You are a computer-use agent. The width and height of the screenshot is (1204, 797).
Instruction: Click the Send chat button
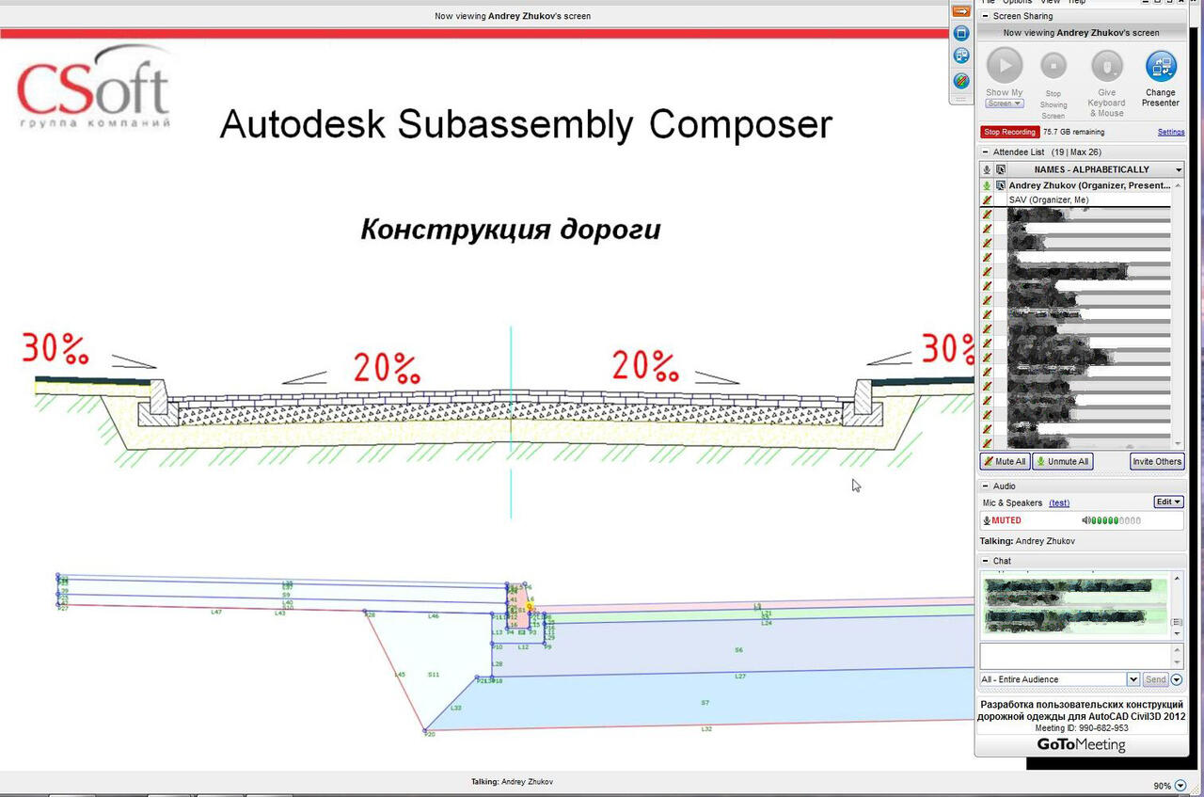(x=1155, y=679)
